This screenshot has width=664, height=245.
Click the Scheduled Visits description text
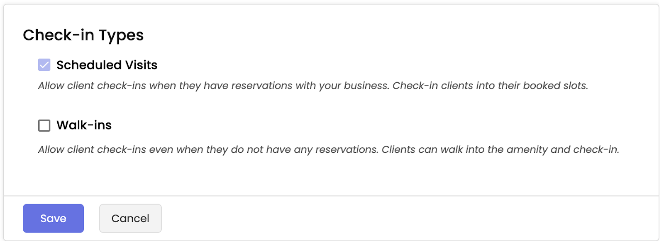pyautogui.click(x=313, y=86)
